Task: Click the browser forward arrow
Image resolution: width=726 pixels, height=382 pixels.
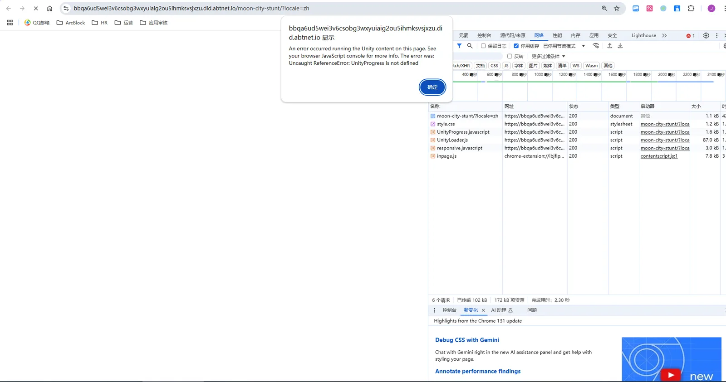Action: pyautogui.click(x=22, y=8)
